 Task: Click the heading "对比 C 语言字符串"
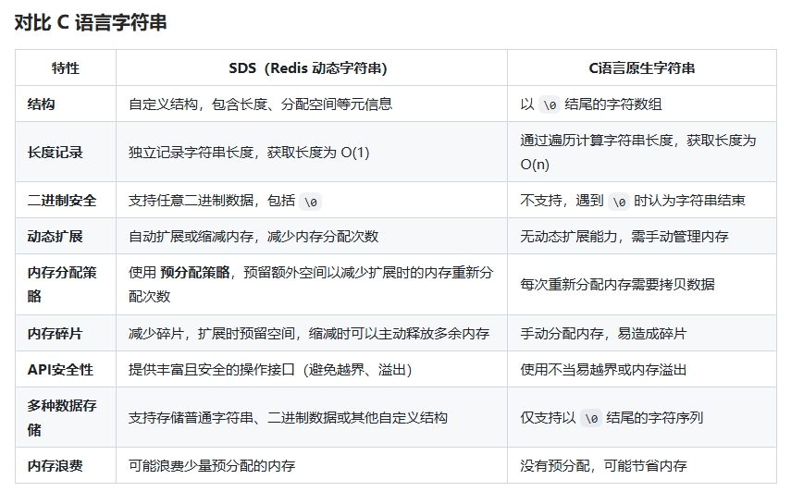click(x=91, y=23)
